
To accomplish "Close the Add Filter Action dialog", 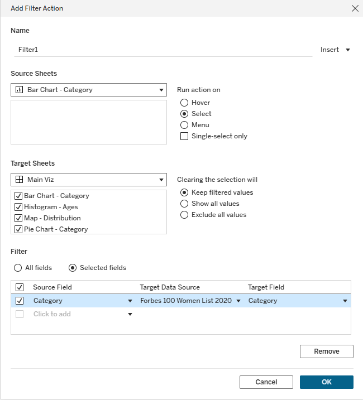I will pyautogui.click(x=354, y=8).
